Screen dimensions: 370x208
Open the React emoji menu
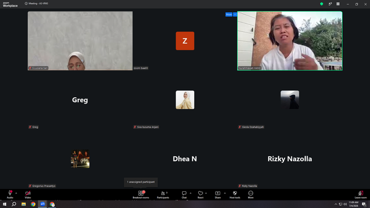pos(201,194)
